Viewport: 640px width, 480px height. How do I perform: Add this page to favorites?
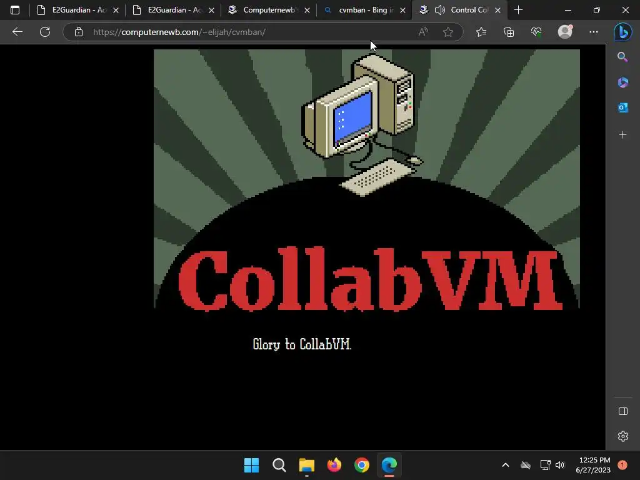[x=448, y=32]
